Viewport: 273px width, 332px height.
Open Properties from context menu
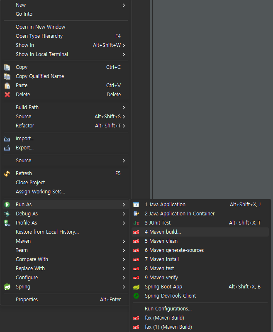[x=66, y=300]
